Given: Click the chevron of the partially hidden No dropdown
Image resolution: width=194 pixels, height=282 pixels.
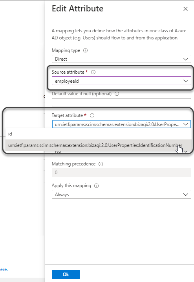Looking at the screenshot, I should coord(186,152).
